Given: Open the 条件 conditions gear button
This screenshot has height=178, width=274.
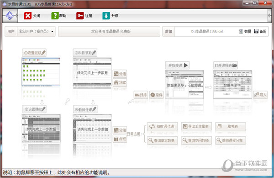Looking at the screenshot, I should pyautogui.click(x=157, y=95).
